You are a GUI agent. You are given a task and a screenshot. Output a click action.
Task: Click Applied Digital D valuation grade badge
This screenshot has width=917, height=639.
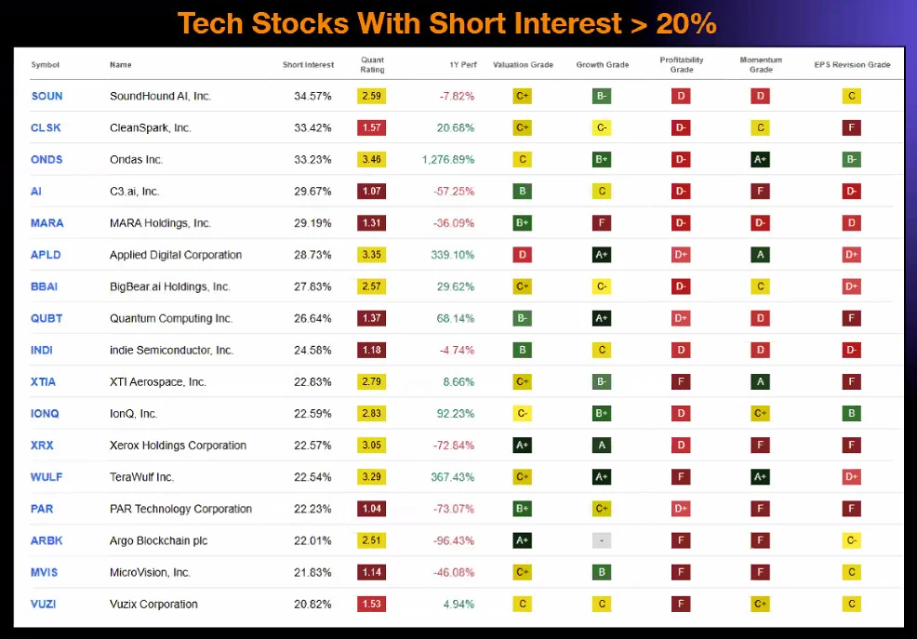pyautogui.click(x=523, y=255)
